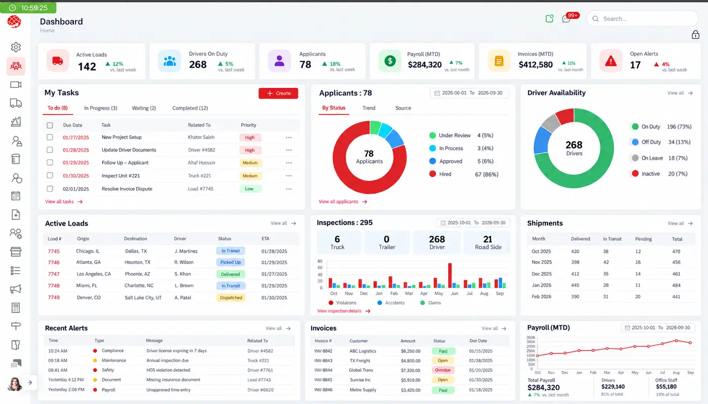The height and width of the screenshot is (404, 708).
Task: Select the highlighted people group sidebar icon
Action: point(16,66)
